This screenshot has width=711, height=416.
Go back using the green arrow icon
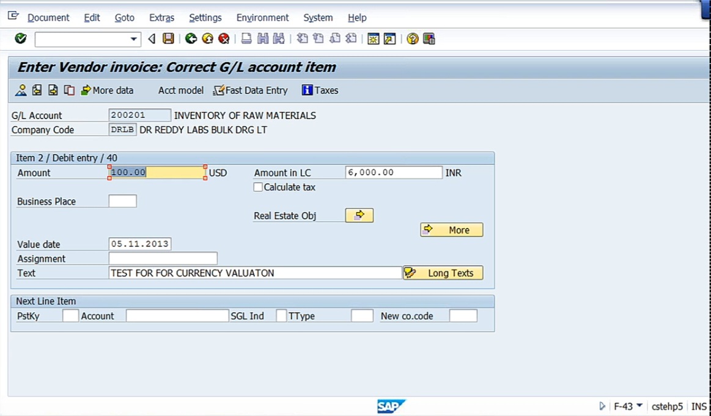[191, 38]
